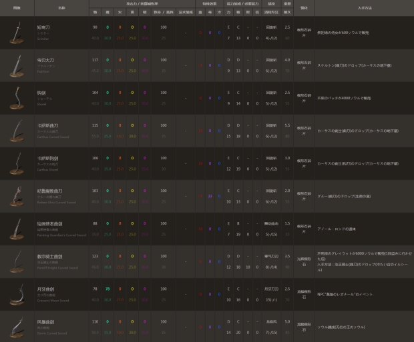Click the 寒气刀刃 weapon skill cell
Screen dimensions: 414x342
coord(270,256)
